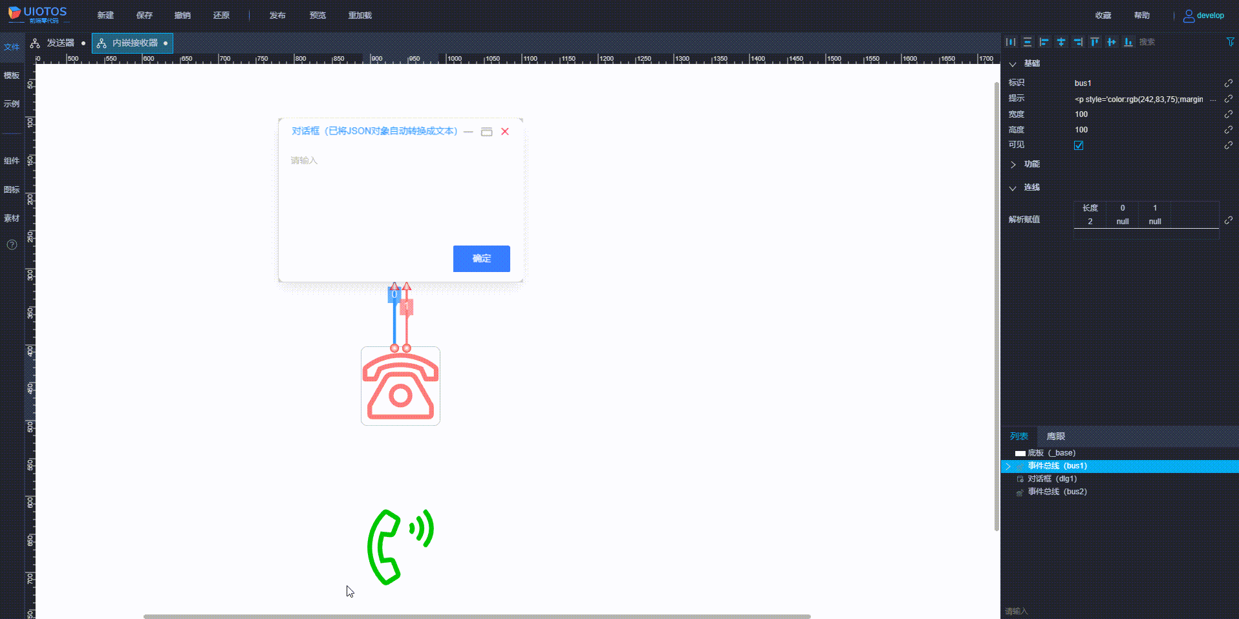This screenshot has width=1239, height=619.
Task: Click 保存 in the top menu
Action: [144, 16]
